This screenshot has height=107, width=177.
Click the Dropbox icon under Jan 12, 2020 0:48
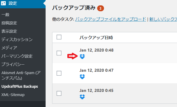(x=82, y=57)
